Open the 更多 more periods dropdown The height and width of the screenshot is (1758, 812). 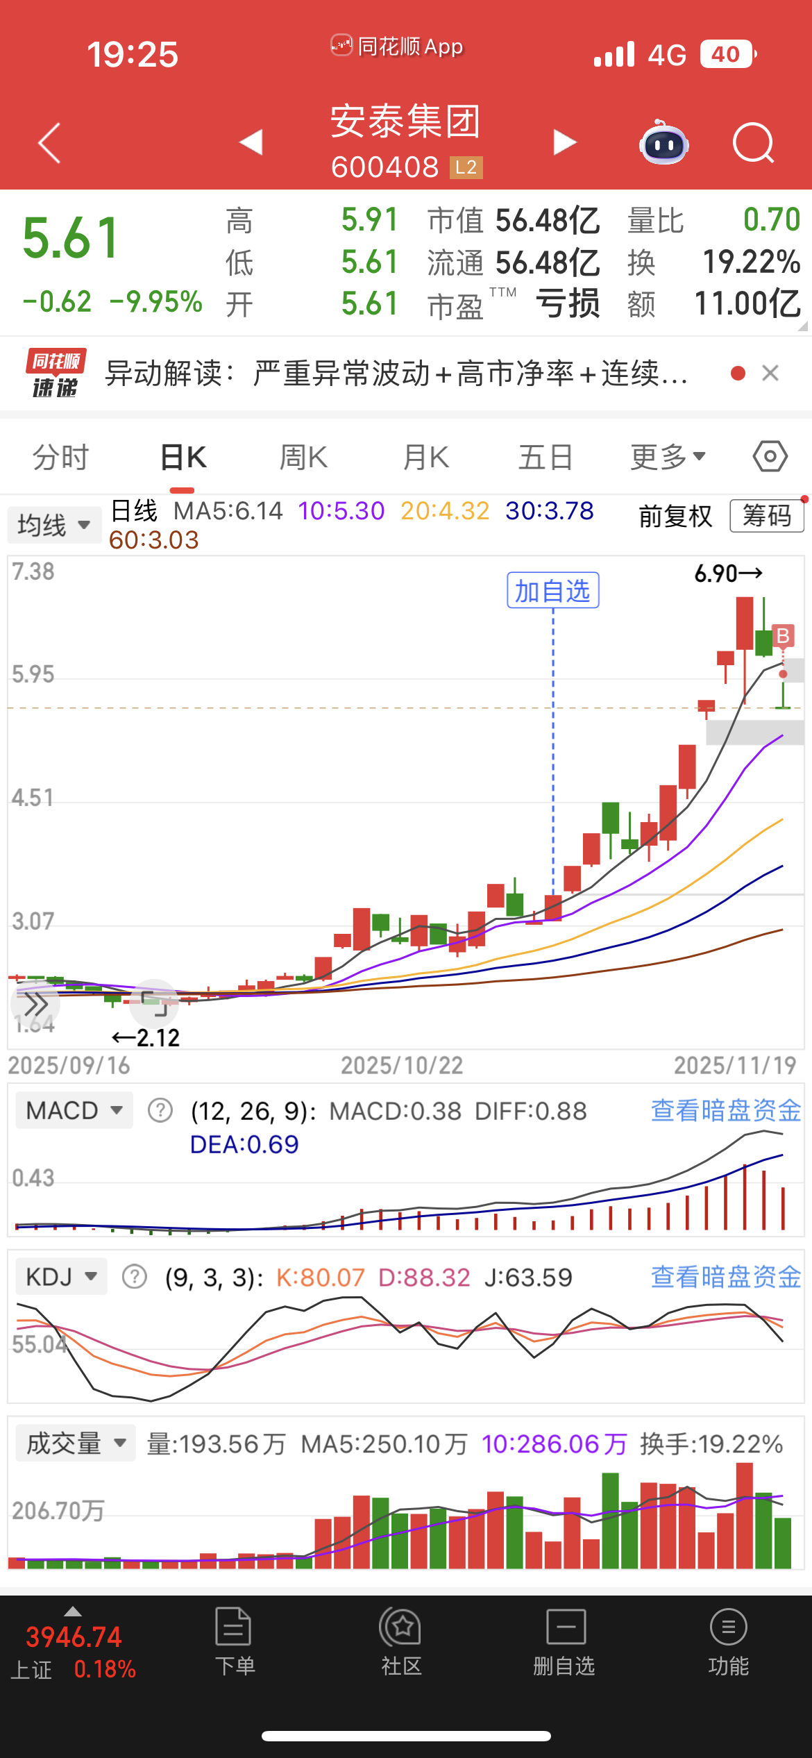pos(668,458)
